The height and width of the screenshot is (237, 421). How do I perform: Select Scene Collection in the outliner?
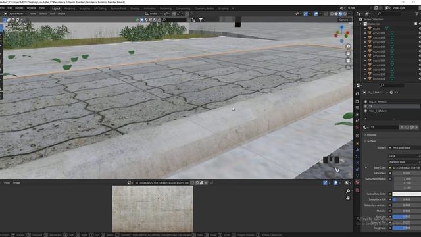click(x=373, y=19)
